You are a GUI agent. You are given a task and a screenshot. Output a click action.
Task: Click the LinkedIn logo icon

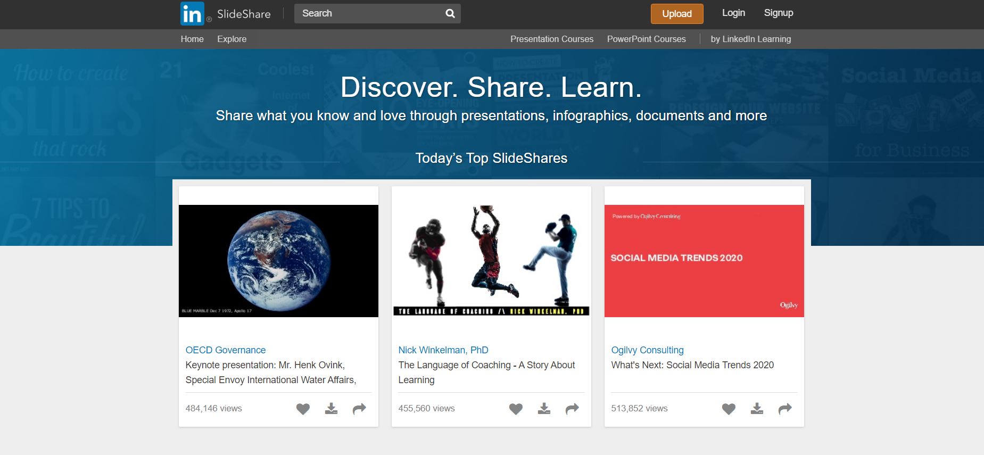192,14
